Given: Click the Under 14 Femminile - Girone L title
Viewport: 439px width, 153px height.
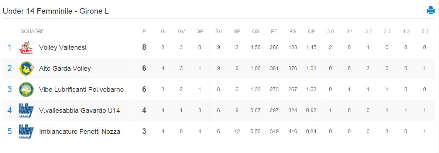Looking at the screenshot, I should (x=56, y=11).
